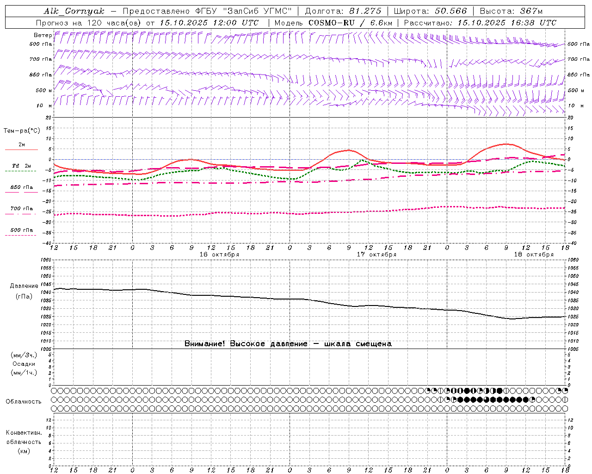Image resolution: width=592 pixels, height=474 pixels.
Task: Click the 16 октября date label
Action: (x=219, y=255)
